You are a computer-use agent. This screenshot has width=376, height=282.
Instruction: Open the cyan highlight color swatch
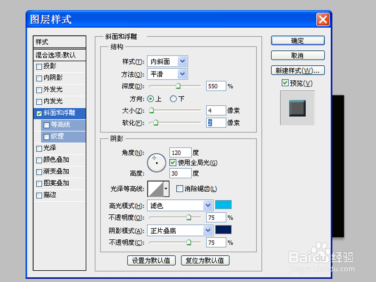point(223,205)
